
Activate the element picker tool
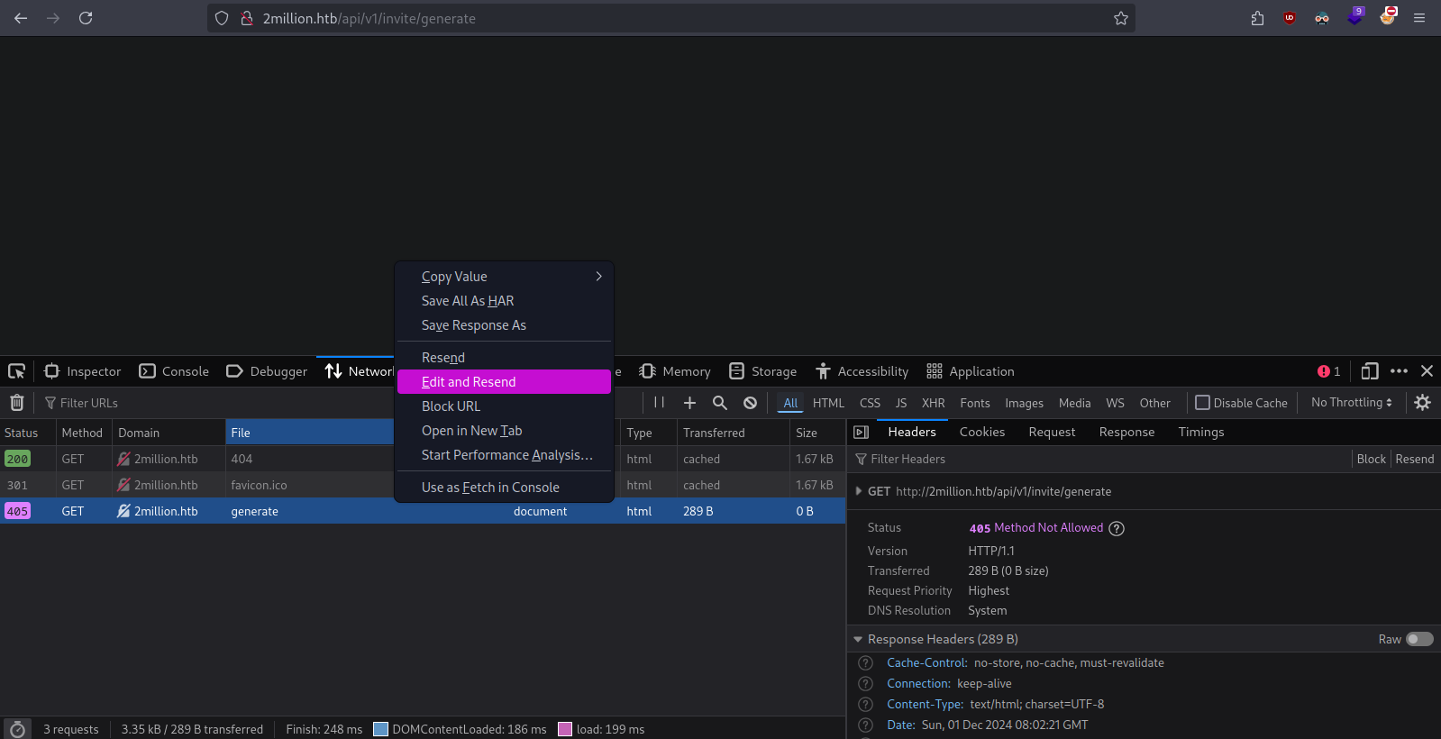tap(16, 371)
